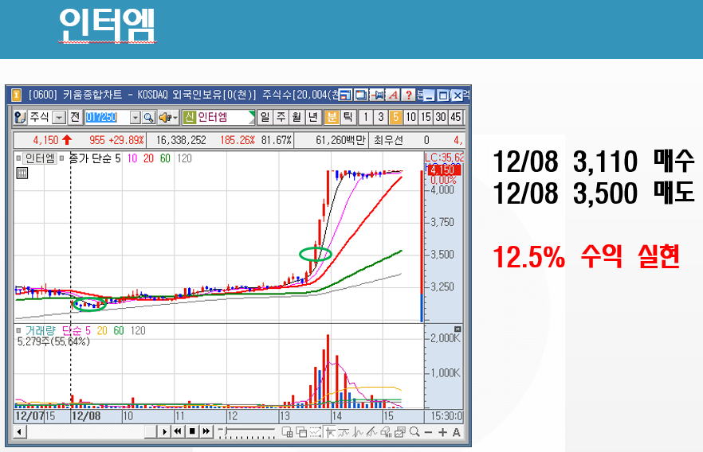This screenshot has height=452, width=703.
Task: Close the volume pane with small x
Action: 458,329
